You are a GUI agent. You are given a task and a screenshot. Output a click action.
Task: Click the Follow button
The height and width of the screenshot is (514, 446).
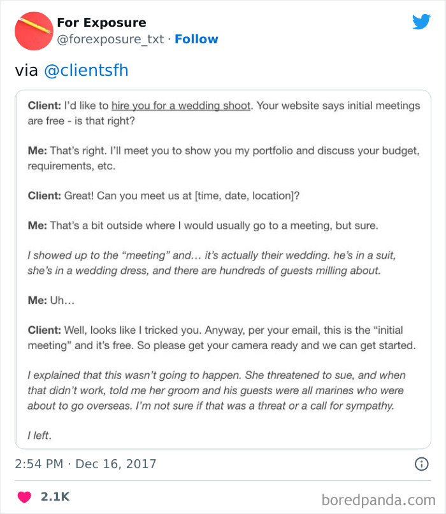click(x=196, y=39)
